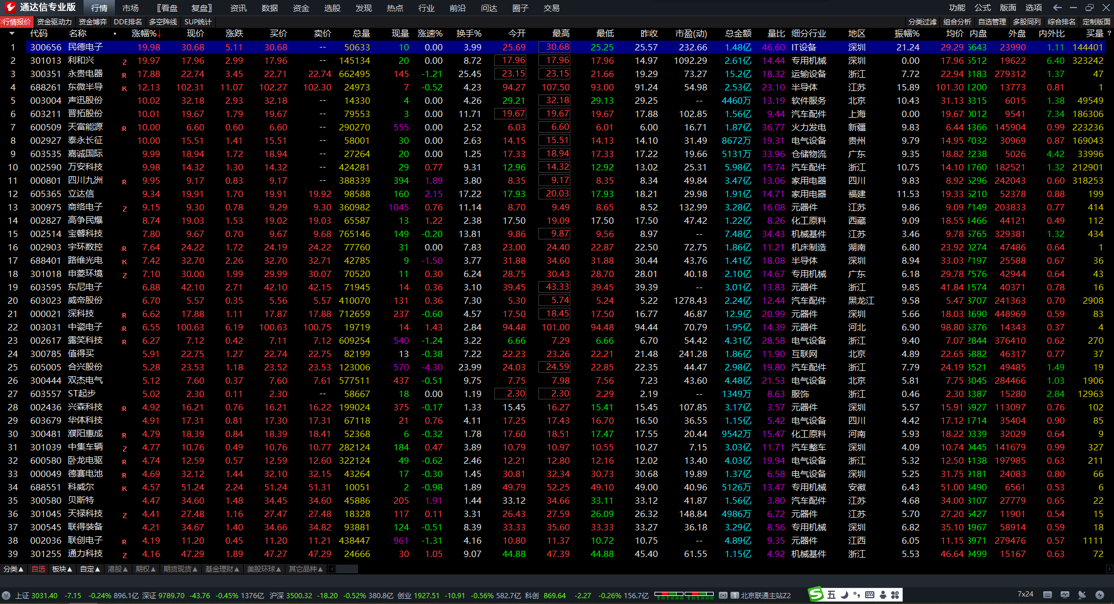The height and width of the screenshot is (604, 1114).
Task: Click the satellite dish connection icon
Action: pos(1082,595)
